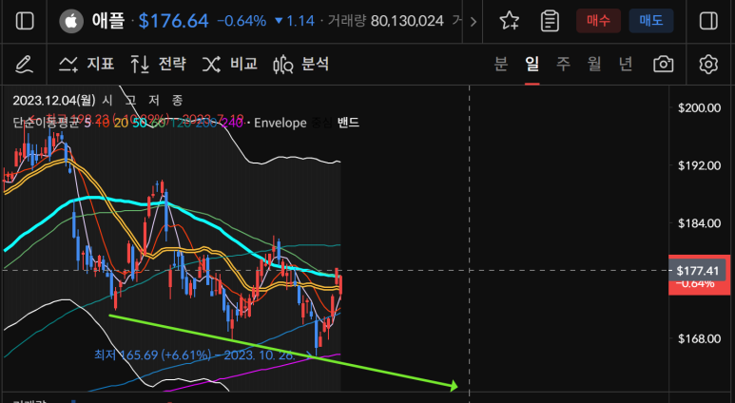Switch to 분 minute chart tab

pos(501,64)
